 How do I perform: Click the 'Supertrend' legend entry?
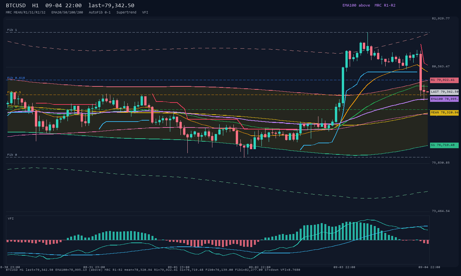[x=126, y=12]
